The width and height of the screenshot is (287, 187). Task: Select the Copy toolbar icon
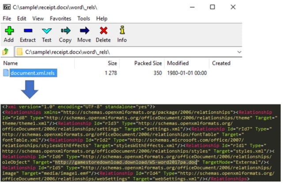click(65, 31)
